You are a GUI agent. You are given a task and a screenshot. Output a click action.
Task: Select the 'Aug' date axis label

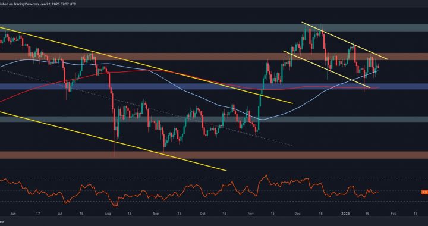[108, 213]
